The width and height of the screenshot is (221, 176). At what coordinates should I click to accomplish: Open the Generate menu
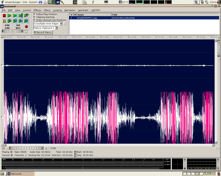(x=83, y=10)
